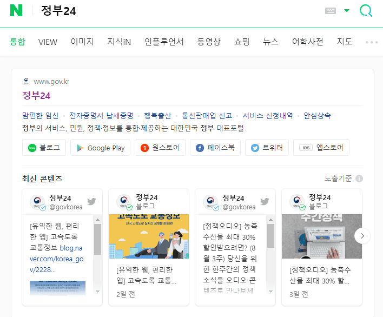Show next content with the right chevron

click(362, 236)
